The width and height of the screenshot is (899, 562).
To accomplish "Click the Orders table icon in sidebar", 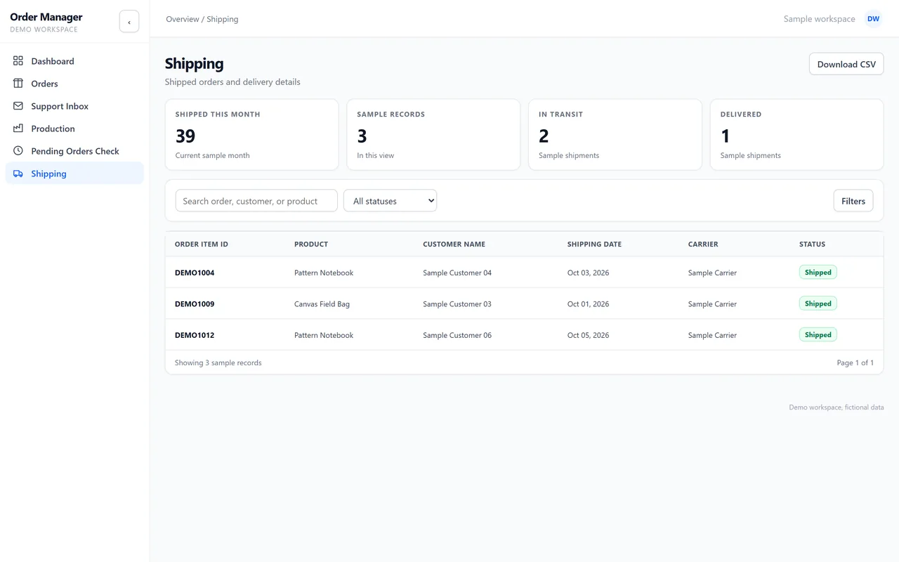I will pos(18,84).
